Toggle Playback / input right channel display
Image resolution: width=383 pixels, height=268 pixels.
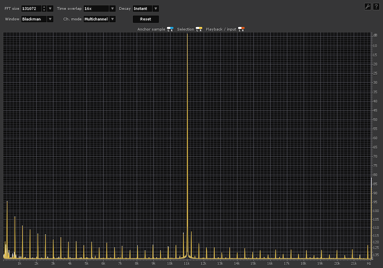click(243, 29)
